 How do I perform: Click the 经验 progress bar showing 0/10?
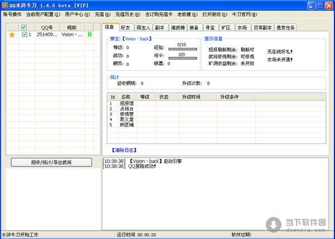point(182,48)
